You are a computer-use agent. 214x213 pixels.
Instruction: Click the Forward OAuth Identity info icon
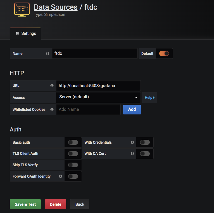[x=60, y=176]
